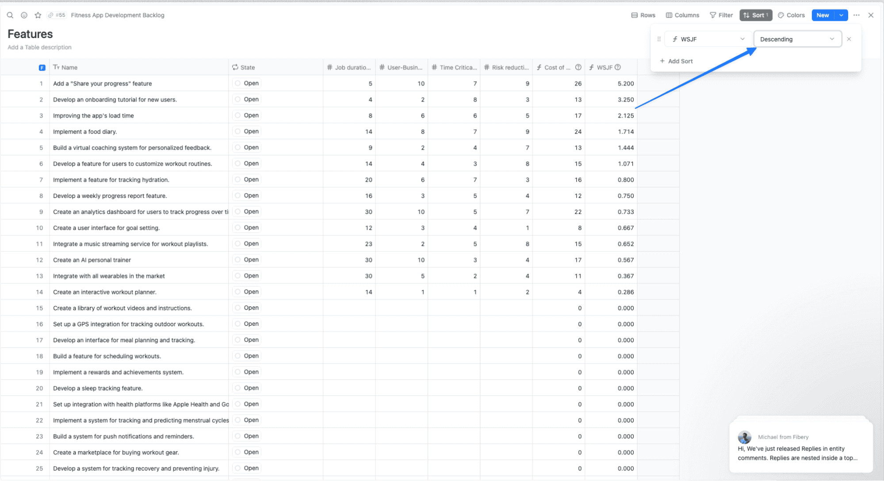Click the Cost of Delay info icon
The width and height of the screenshot is (884, 481).
click(x=578, y=67)
